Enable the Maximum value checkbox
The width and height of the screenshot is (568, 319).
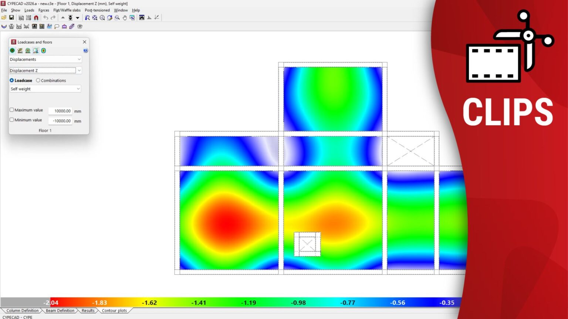coord(11,110)
